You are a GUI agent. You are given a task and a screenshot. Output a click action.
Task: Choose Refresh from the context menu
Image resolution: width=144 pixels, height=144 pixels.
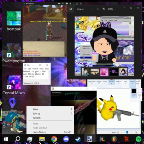click(x=37, y=118)
